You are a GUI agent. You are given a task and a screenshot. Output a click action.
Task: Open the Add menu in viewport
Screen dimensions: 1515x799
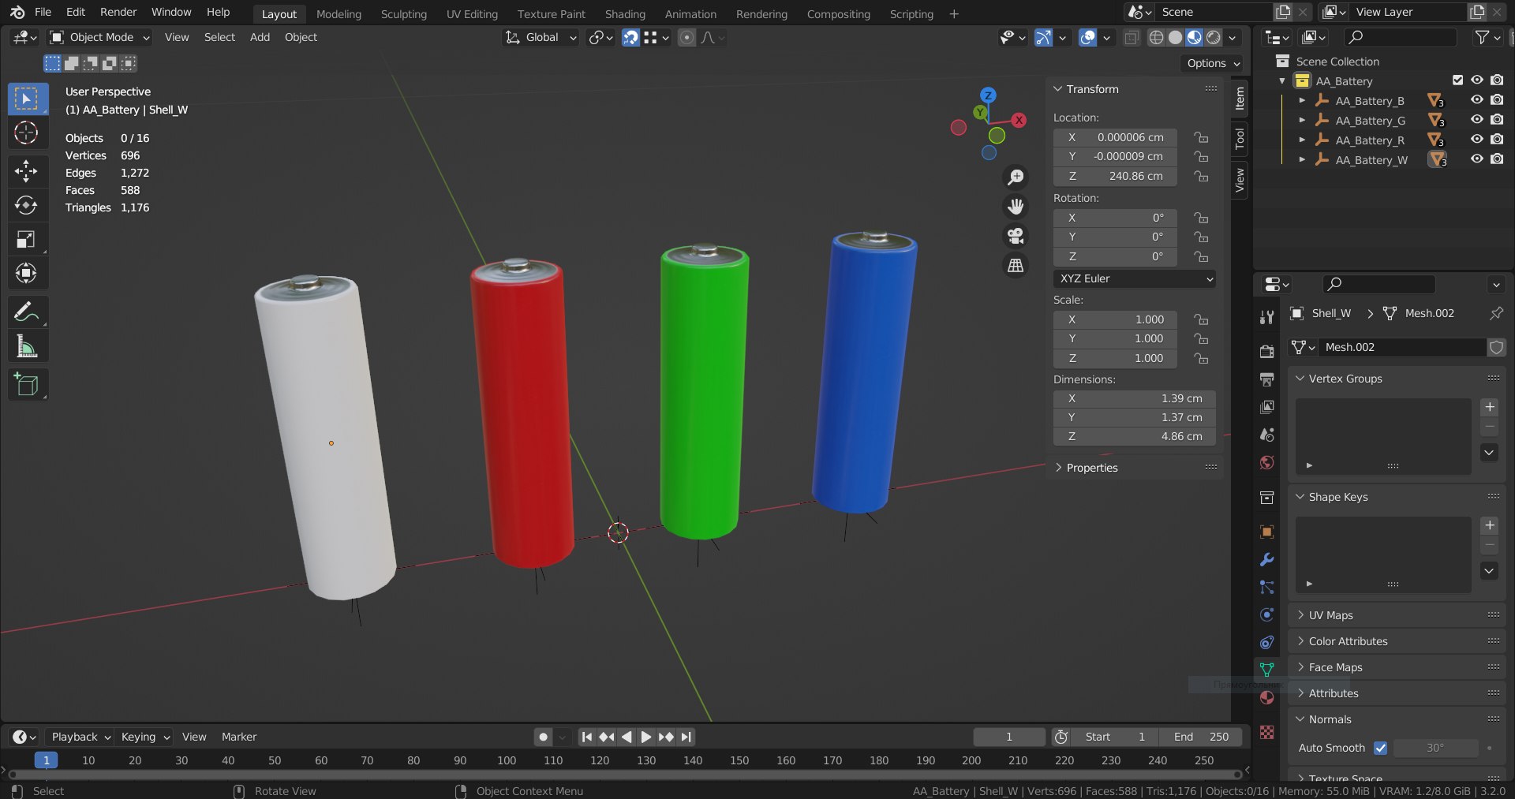point(260,37)
